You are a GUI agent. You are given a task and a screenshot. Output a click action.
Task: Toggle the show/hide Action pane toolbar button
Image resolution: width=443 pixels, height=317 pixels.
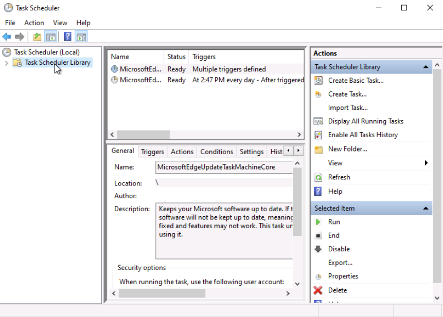tap(81, 36)
